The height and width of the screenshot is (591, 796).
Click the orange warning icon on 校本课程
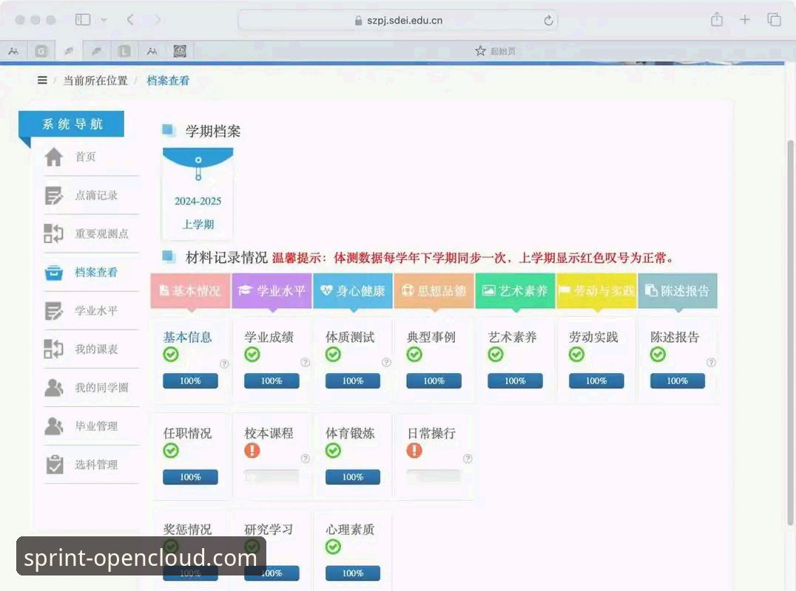pos(252,451)
